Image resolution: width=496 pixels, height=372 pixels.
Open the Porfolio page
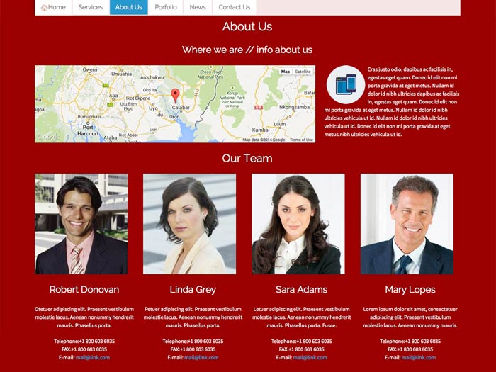166,7
